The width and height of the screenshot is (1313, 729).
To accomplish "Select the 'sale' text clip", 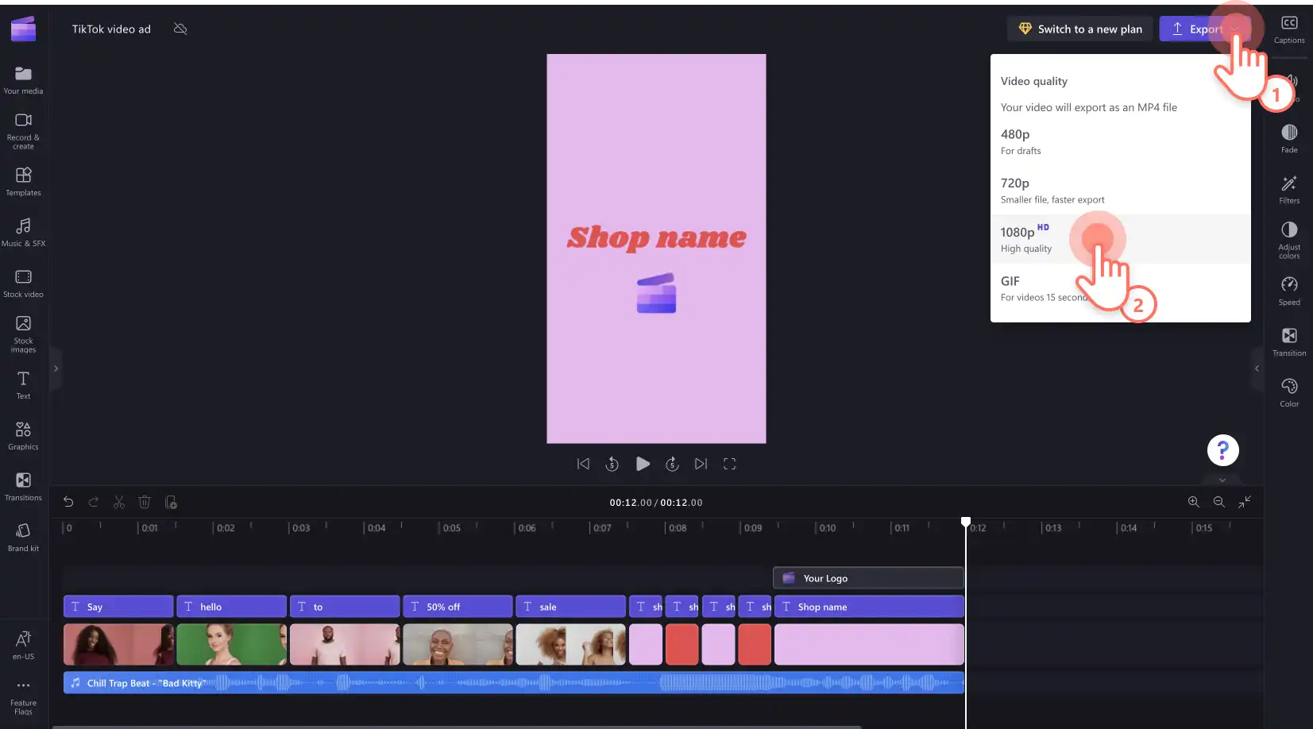I will click(570, 607).
